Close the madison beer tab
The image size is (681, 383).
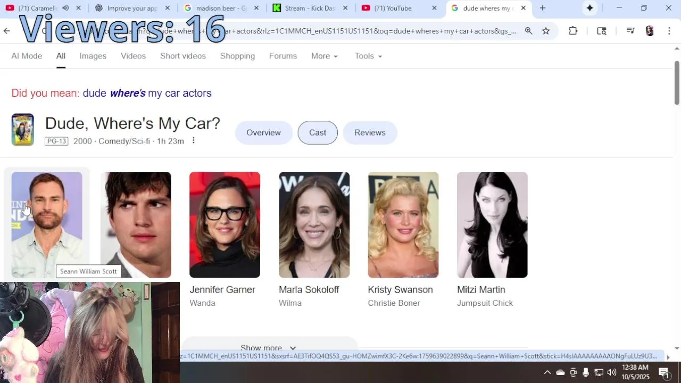256,8
